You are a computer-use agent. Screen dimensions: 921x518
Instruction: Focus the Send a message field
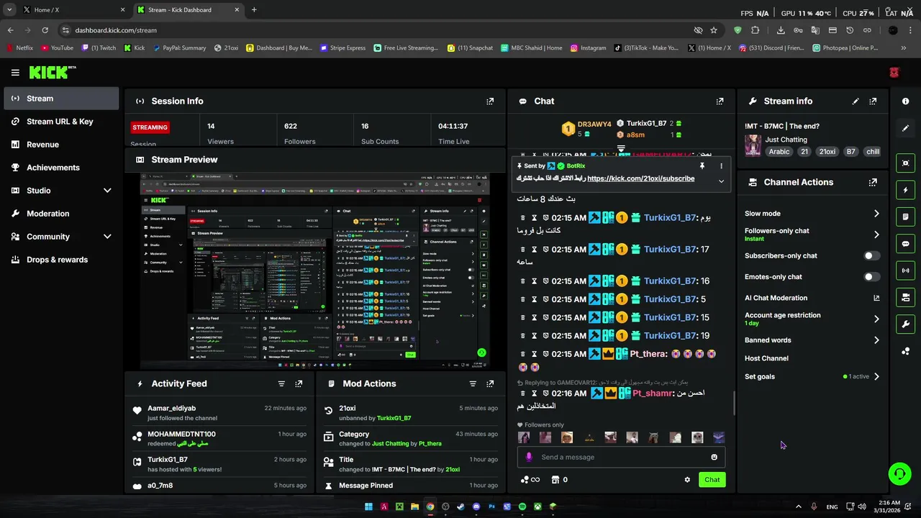(x=622, y=457)
